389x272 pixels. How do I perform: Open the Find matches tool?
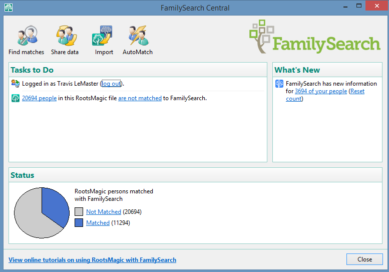pos(27,40)
